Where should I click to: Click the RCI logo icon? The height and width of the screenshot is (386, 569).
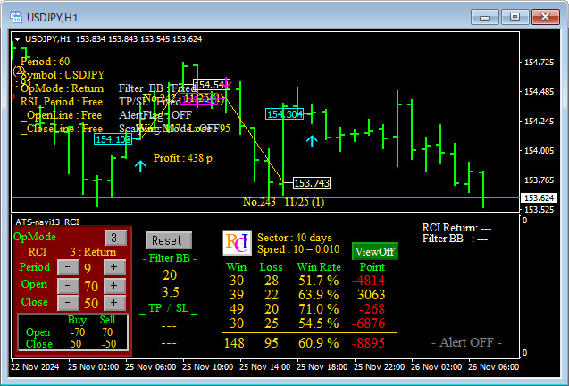tap(237, 242)
